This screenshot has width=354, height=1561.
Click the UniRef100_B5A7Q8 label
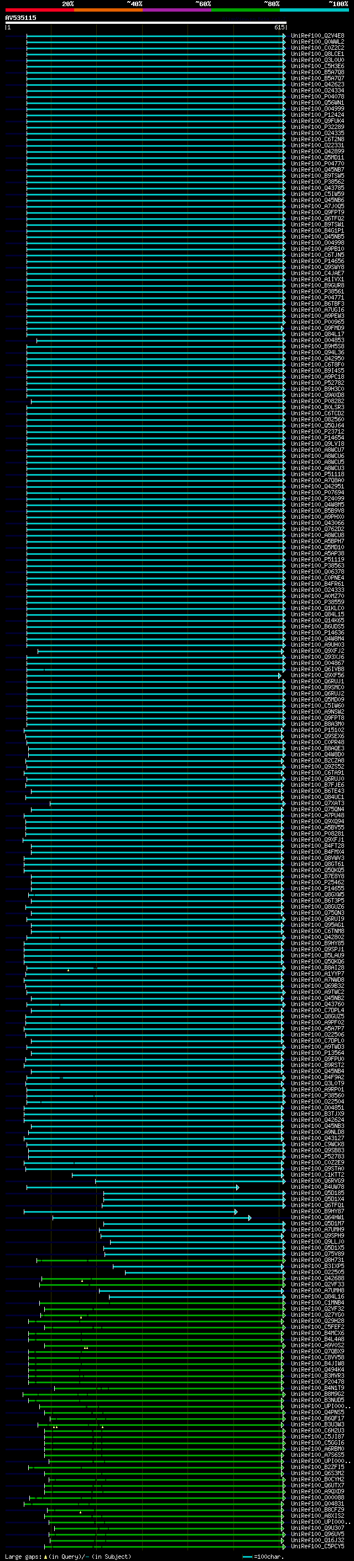coord(317,72)
